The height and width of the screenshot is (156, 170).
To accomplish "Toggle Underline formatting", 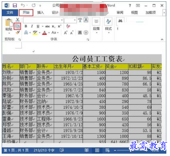I will tap(38, 26).
